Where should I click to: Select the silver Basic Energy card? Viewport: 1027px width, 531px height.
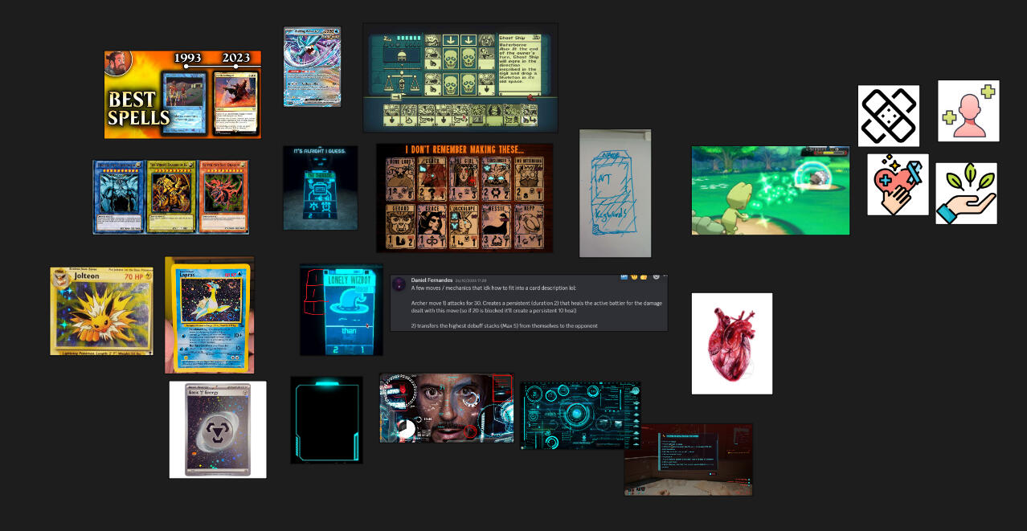[217, 429]
